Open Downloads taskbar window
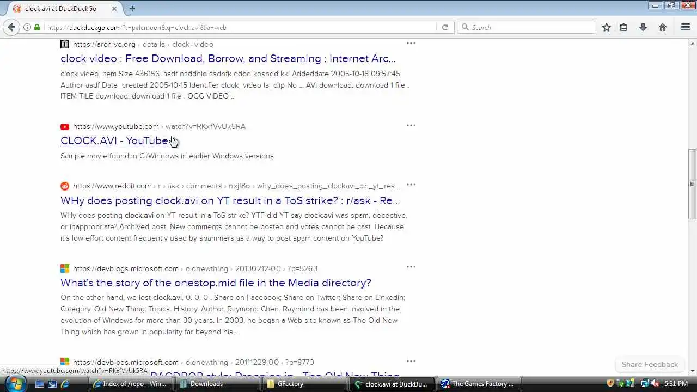Viewport: 697px width, 392px height. point(217,384)
